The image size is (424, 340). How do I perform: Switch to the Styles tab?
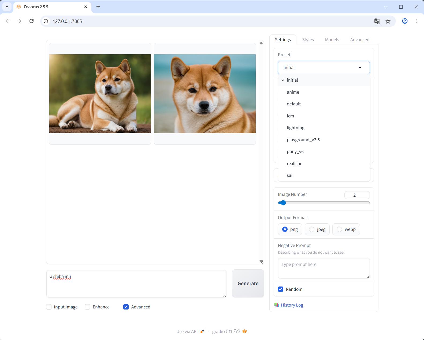coord(308,40)
